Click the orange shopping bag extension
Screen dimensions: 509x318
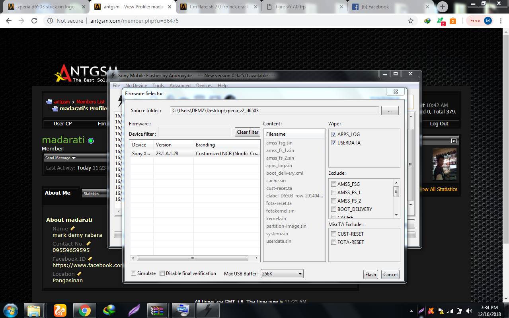(452, 21)
